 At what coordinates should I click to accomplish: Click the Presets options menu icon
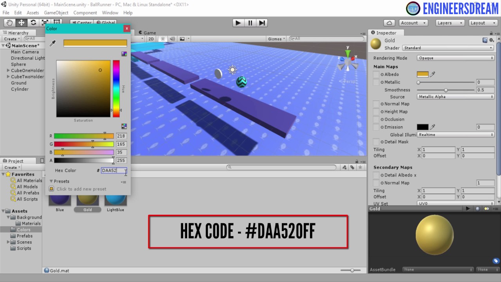pos(124,182)
